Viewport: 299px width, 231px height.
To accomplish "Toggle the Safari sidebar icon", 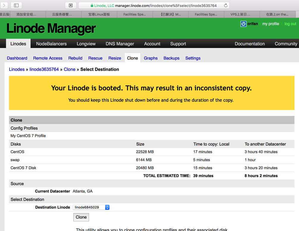I will coord(16,5).
